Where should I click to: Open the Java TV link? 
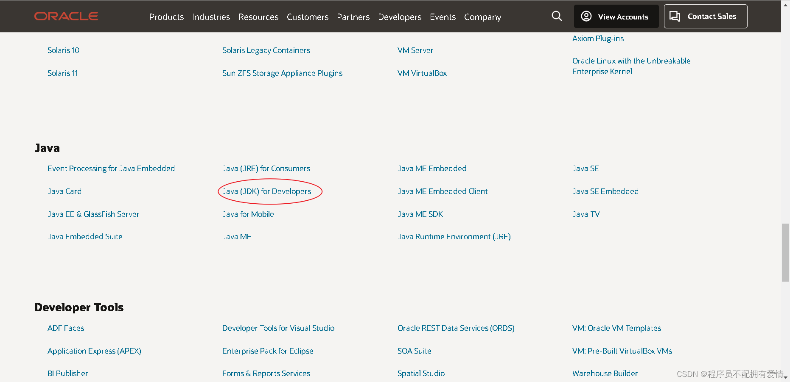click(x=586, y=214)
